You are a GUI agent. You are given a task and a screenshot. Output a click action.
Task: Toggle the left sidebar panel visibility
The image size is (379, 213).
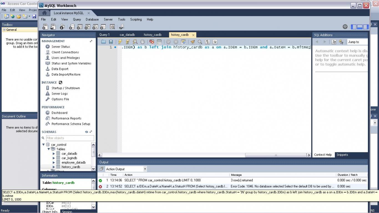[354, 27]
